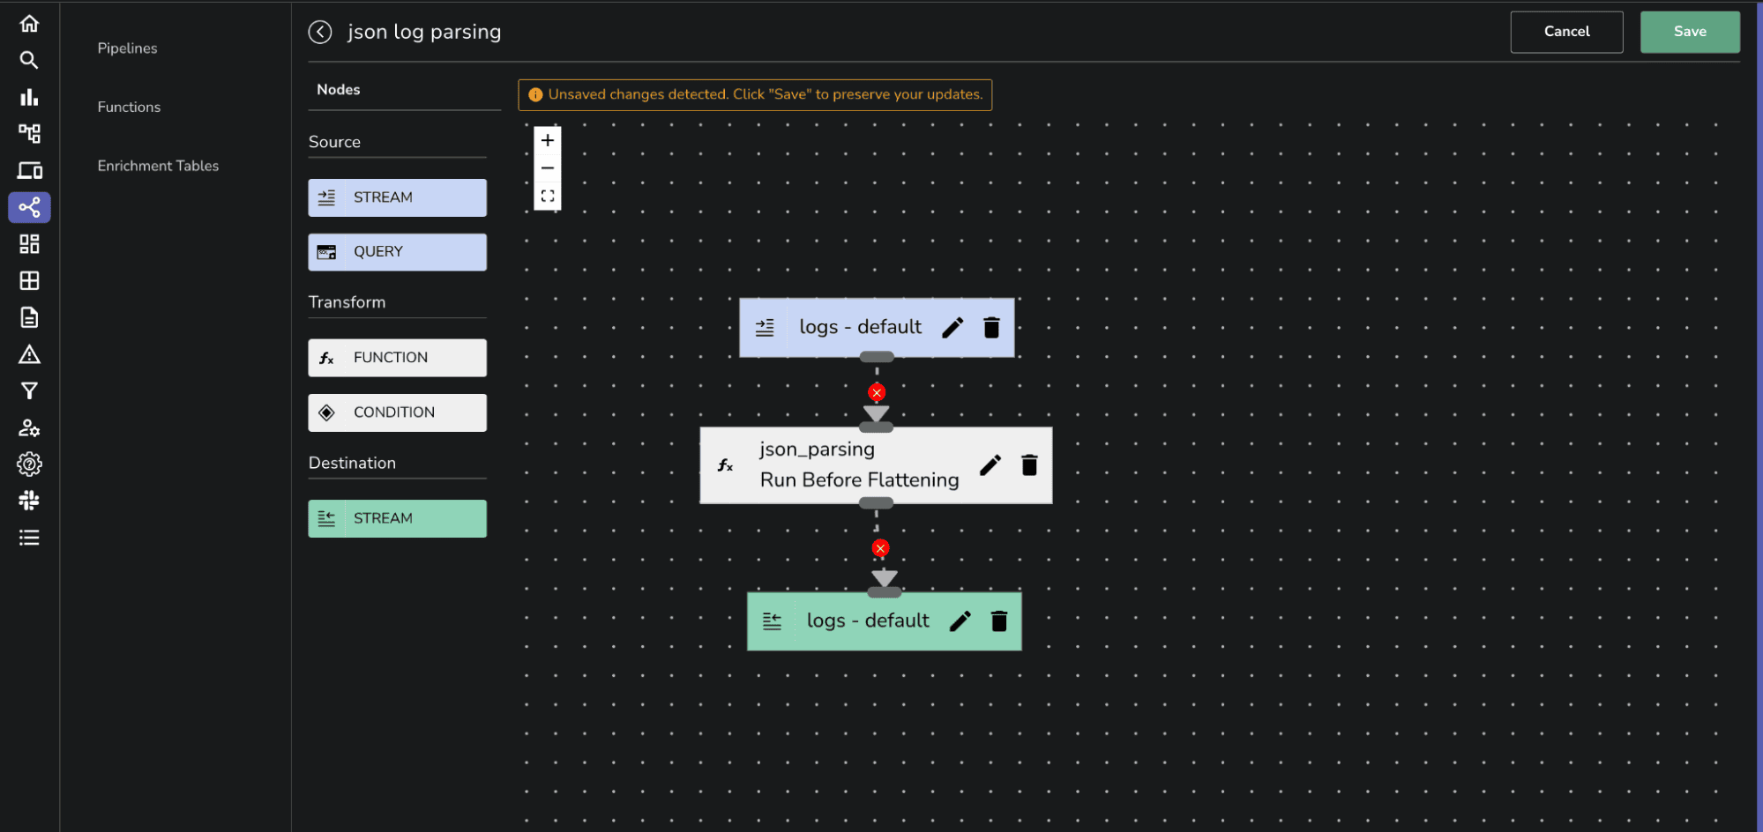Image resolution: width=1763 pixels, height=832 pixels.
Task: Switch to Functions in left panel
Action: coord(129,106)
